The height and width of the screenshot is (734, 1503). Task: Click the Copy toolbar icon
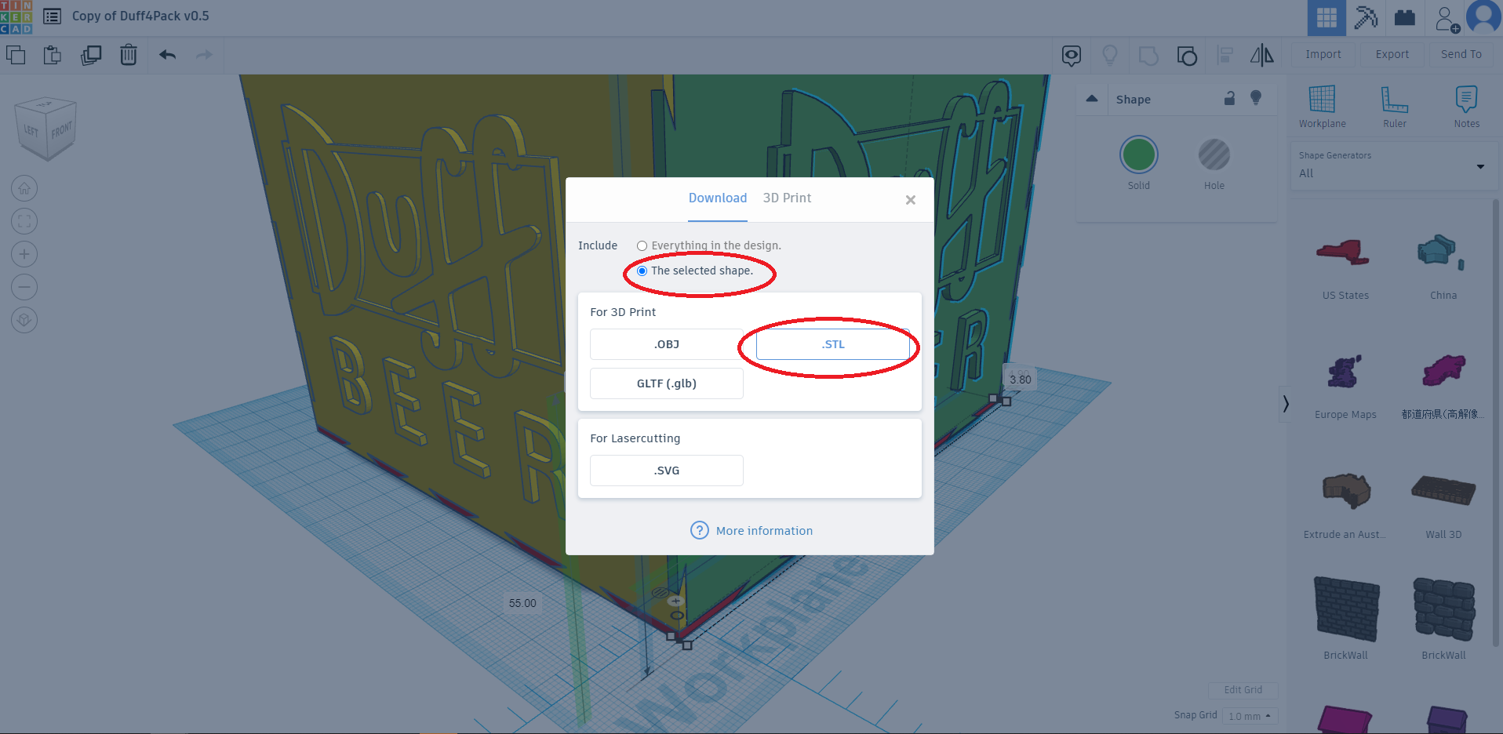tap(16, 55)
